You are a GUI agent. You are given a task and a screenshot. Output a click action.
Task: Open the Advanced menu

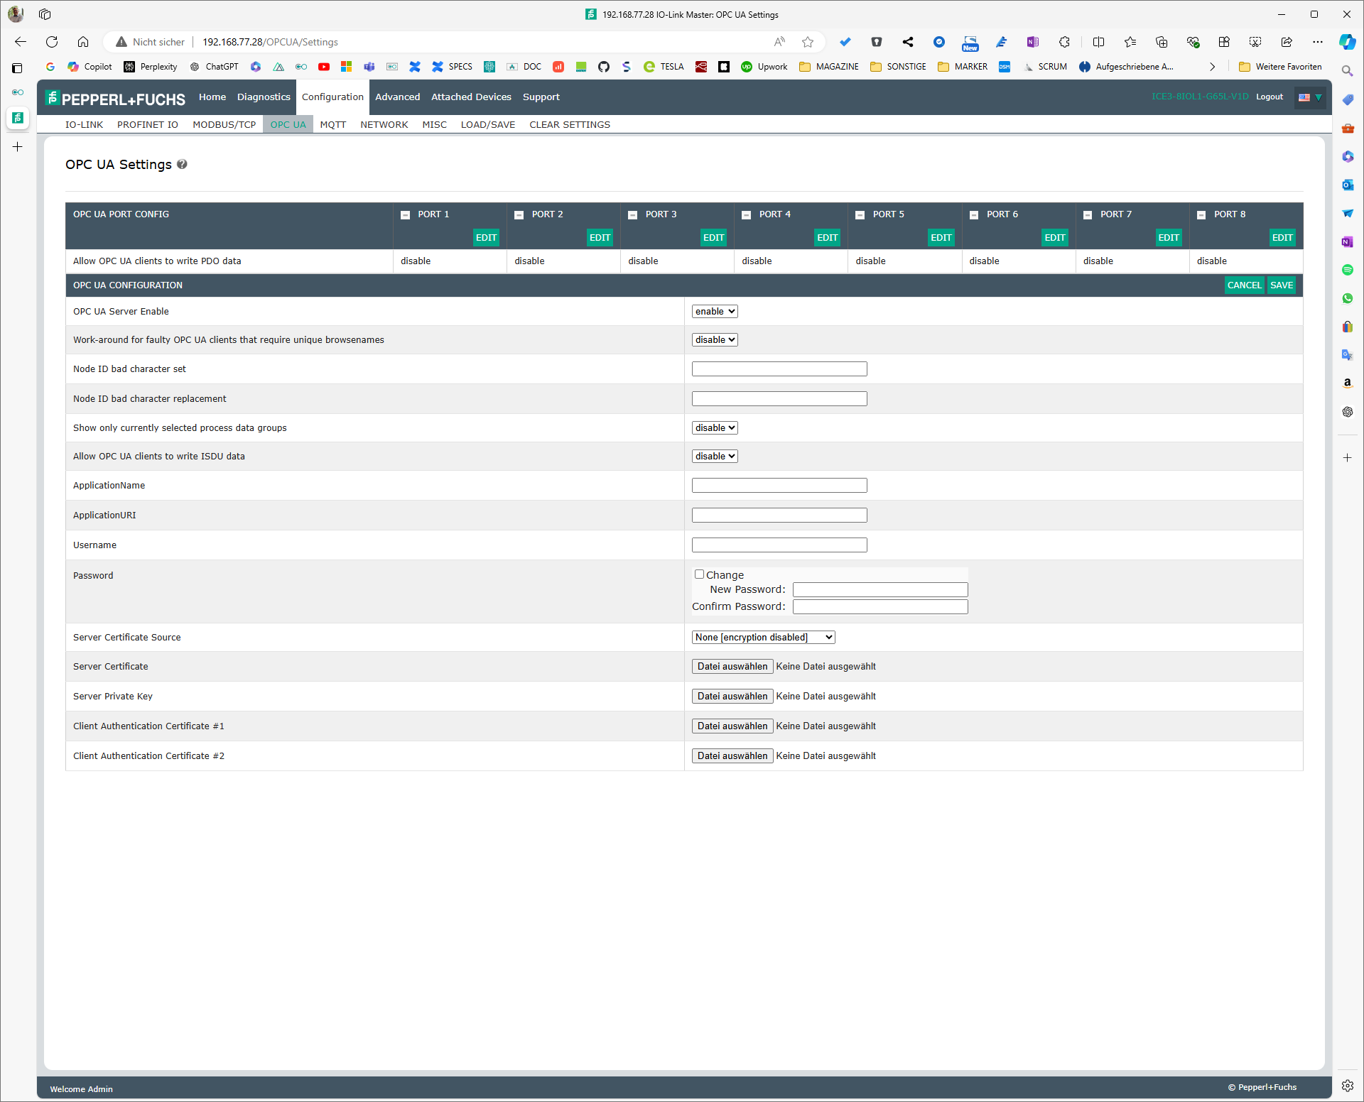(398, 97)
